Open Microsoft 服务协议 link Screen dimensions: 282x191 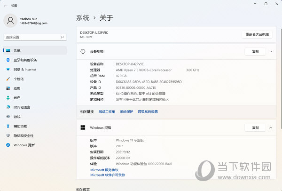tap(104, 170)
